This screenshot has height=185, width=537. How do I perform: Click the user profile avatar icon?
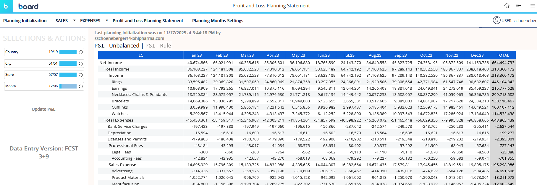pyautogui.click(x=496, y=20)
